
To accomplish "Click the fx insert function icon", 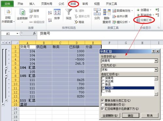I will tap(34, 33).
